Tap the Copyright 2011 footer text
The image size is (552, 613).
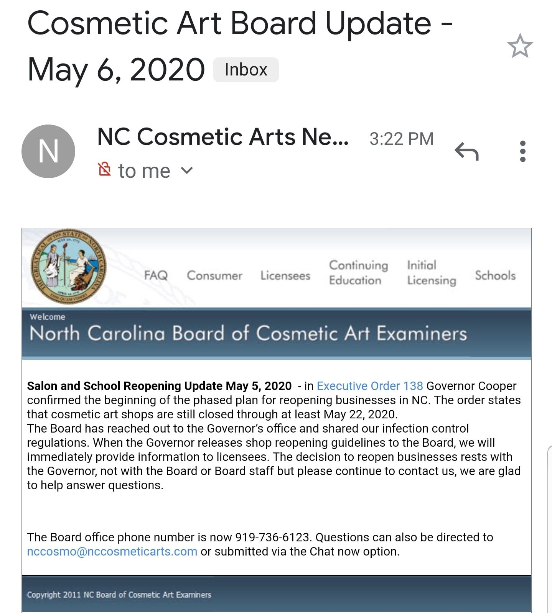[x=119, y=595]
